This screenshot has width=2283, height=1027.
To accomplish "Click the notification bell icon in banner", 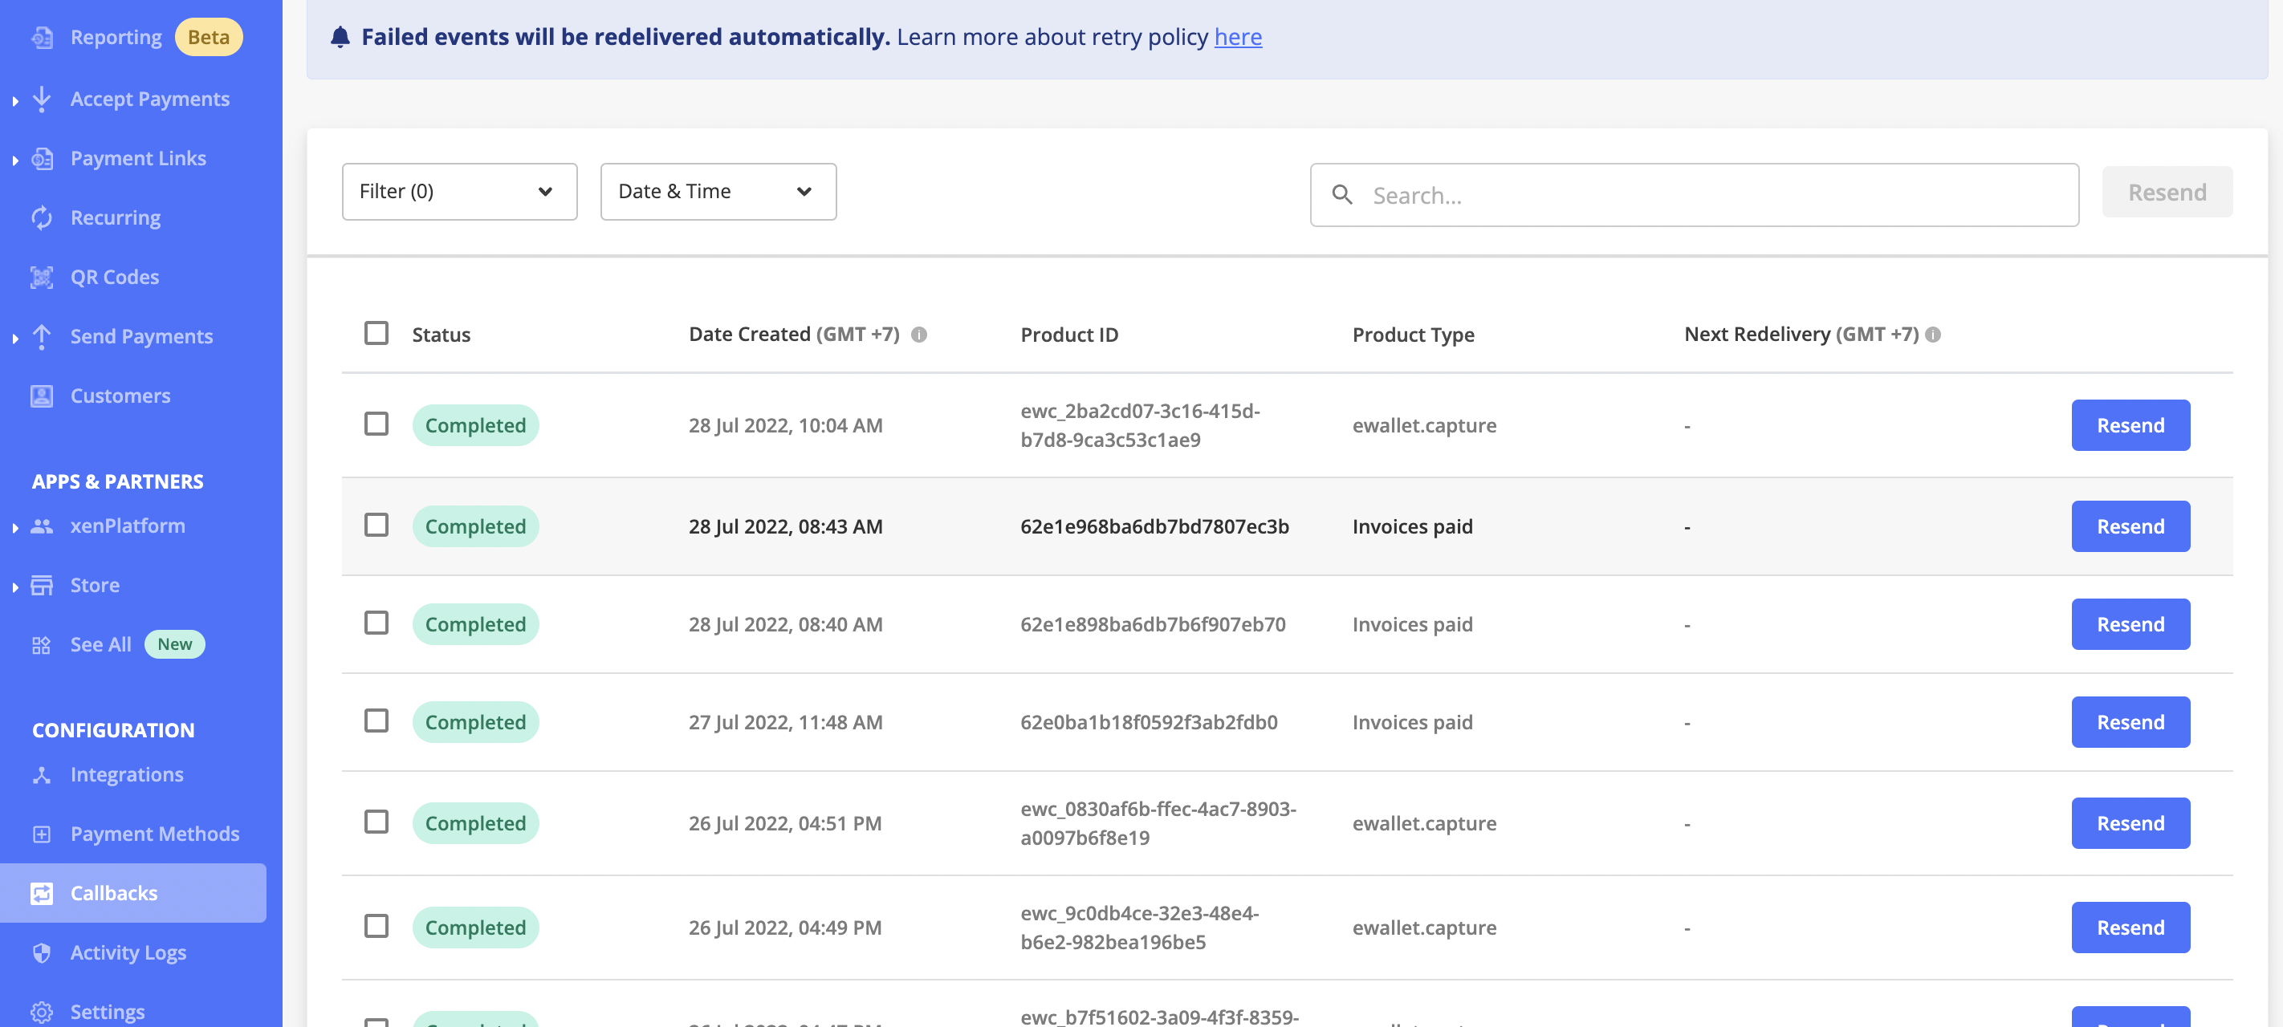I will pyautogui.click(x=340, y=37).
